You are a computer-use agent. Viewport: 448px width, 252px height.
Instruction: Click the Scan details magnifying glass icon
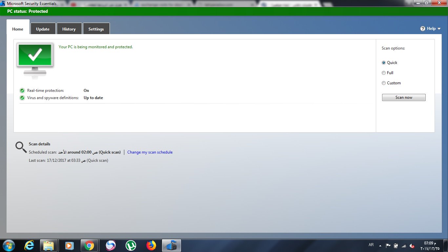coord(21,147)
